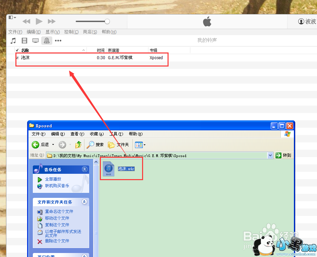This screenshot has height=257, width=317.
Task: Click the green 后退 back button in Explorer
Action: click(40, 145)
